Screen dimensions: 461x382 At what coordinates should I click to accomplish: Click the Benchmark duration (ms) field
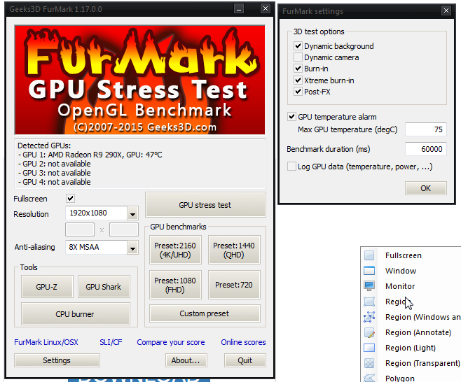click(x=426, y=149)
